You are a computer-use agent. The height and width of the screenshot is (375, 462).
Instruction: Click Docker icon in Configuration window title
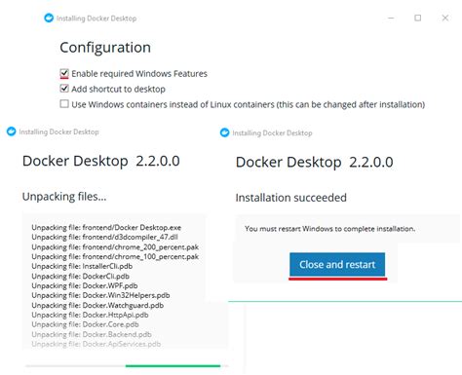tap(49, 19)
